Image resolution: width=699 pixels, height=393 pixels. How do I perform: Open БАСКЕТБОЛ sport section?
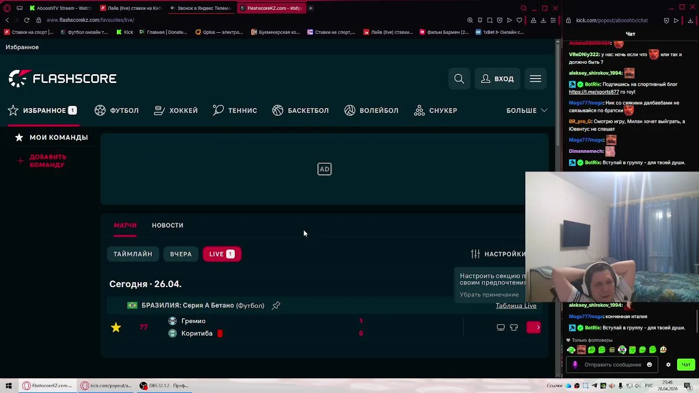(x=300, y=110)
